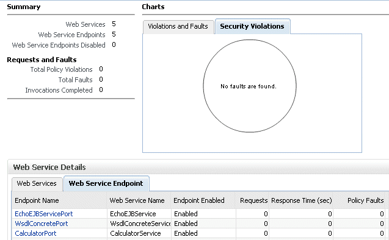Open the EchoEJBServicePort endpoint link
This screenshot has width=389, height=240.
click(x=44, y=214)
